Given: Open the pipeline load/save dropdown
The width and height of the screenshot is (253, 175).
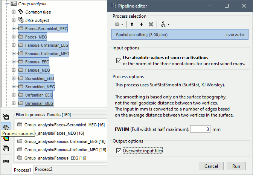Looking at the screenshot, I should click(165, 24).
